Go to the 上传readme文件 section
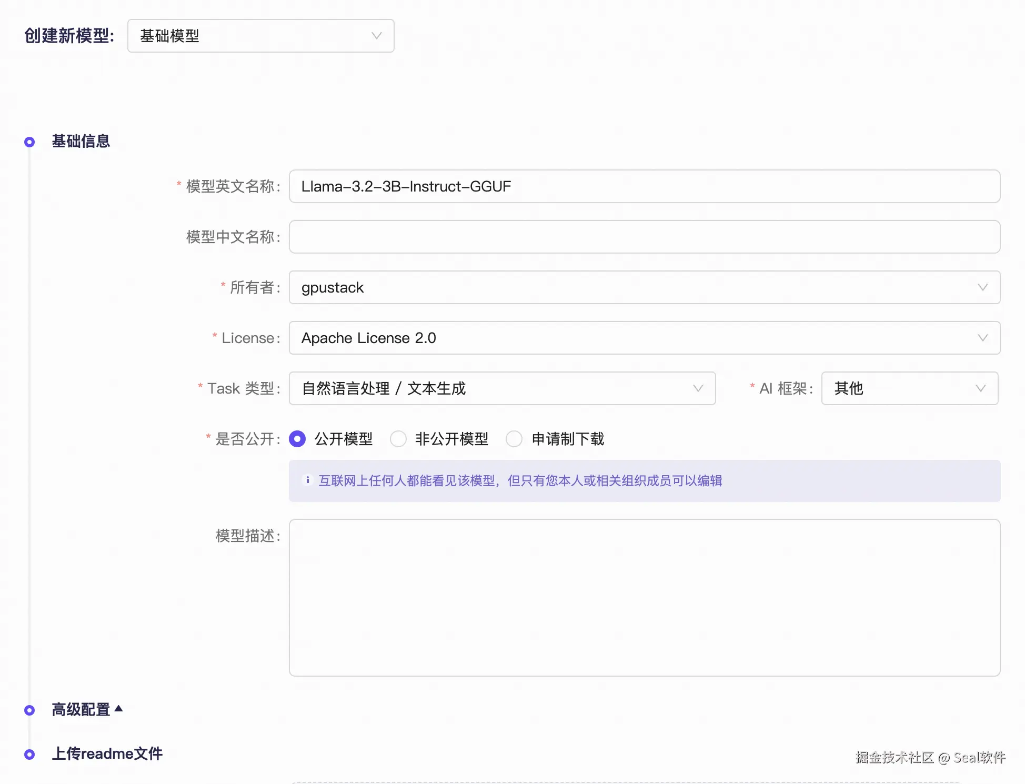This screenshot has height=784, width=1025. pos(107,754)
